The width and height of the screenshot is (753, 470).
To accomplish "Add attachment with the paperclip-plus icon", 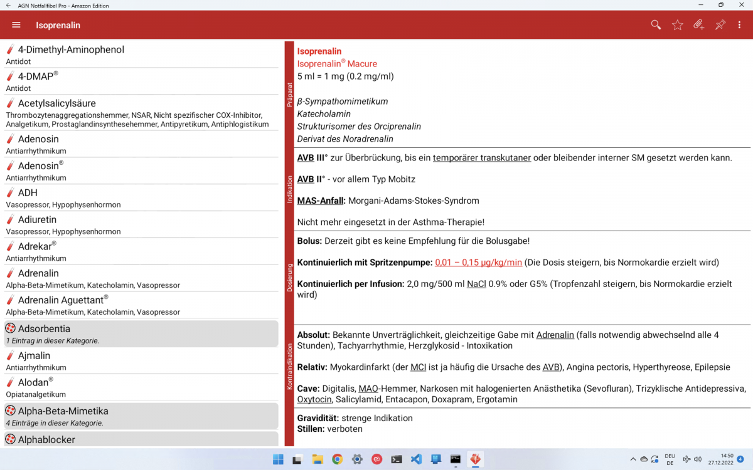I will 698,25.
